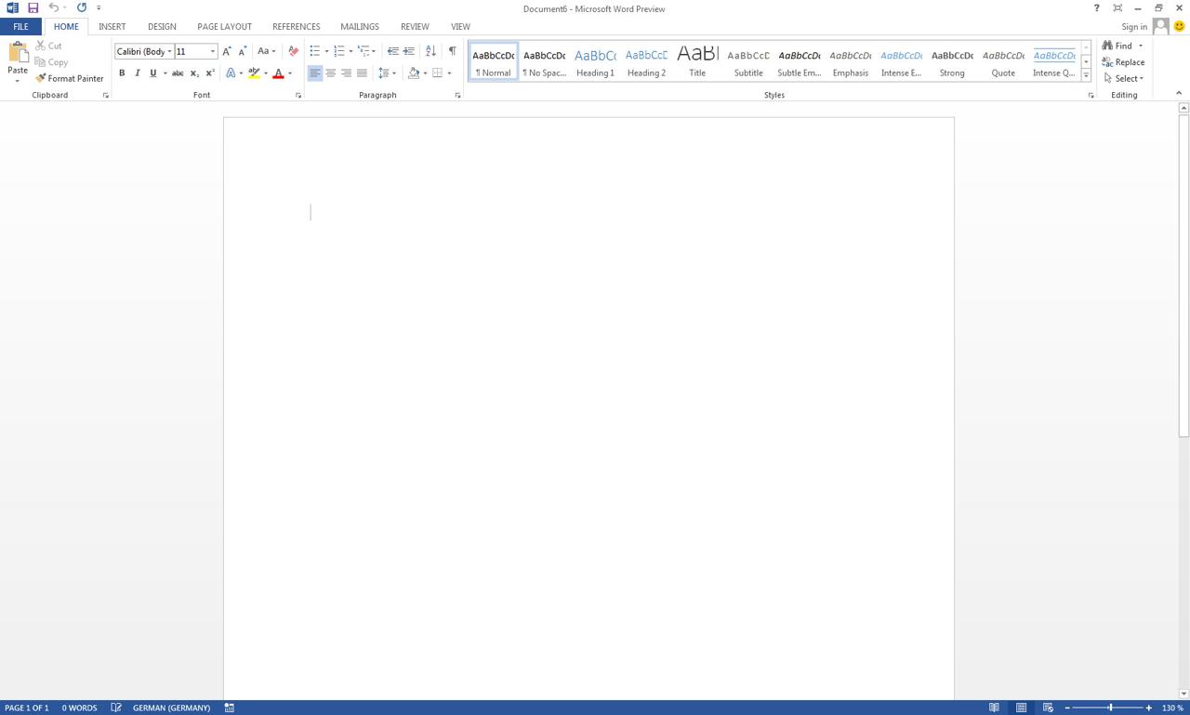The width and height of the screenshot is (1190, 715).
Task: Toggle Show/Hide paragraph marks
Action: click(x=453, y=51)
